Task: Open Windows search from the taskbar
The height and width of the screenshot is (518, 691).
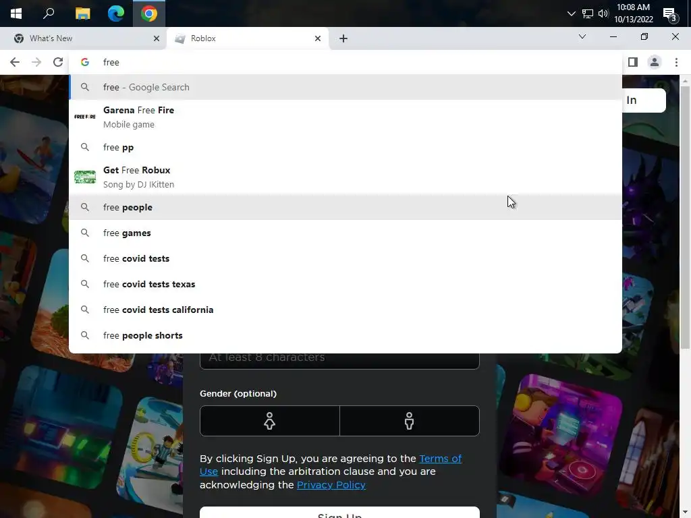Action: [49, 13]
